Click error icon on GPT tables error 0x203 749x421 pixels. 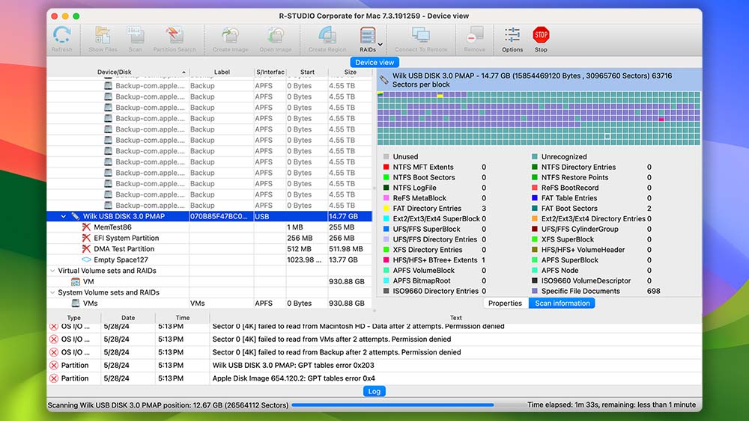pyautogui.click(x=54, y=366)
